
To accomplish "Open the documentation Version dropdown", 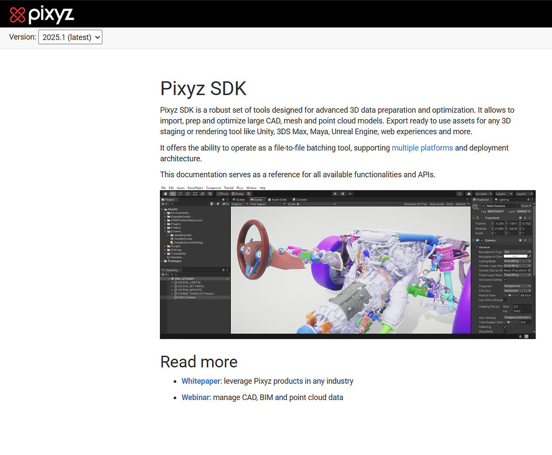I will pos(70,37).
